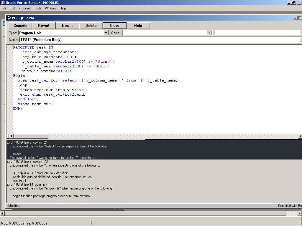302x226 pixels.
Task: Open the Tools menu
Action: click(x=38, y=8)
